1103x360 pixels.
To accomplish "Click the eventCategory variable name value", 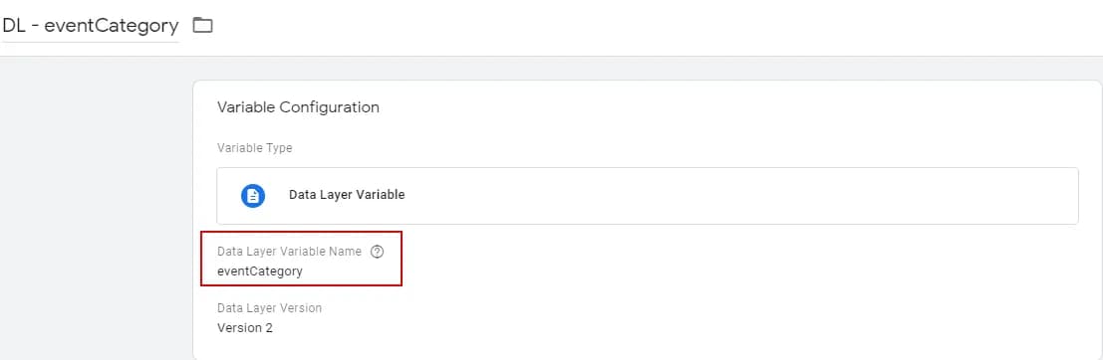I will point(260,271).
